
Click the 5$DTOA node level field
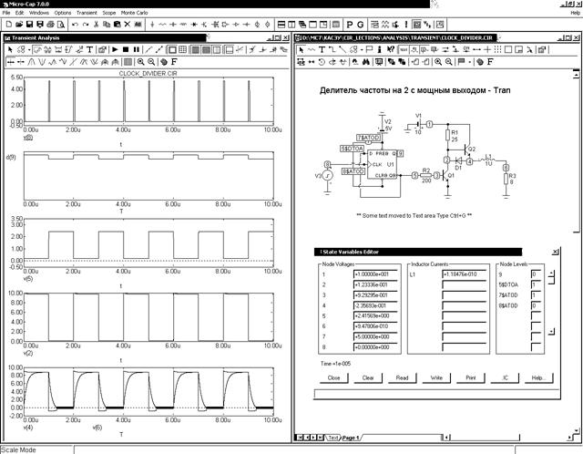(537, 284)
